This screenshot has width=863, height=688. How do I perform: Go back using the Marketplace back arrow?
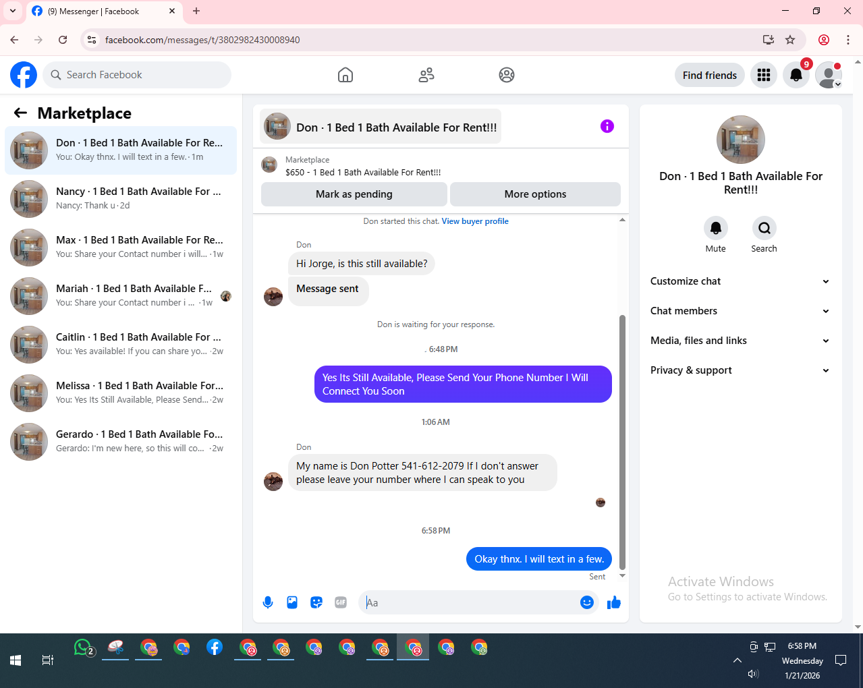click(21, 113)
